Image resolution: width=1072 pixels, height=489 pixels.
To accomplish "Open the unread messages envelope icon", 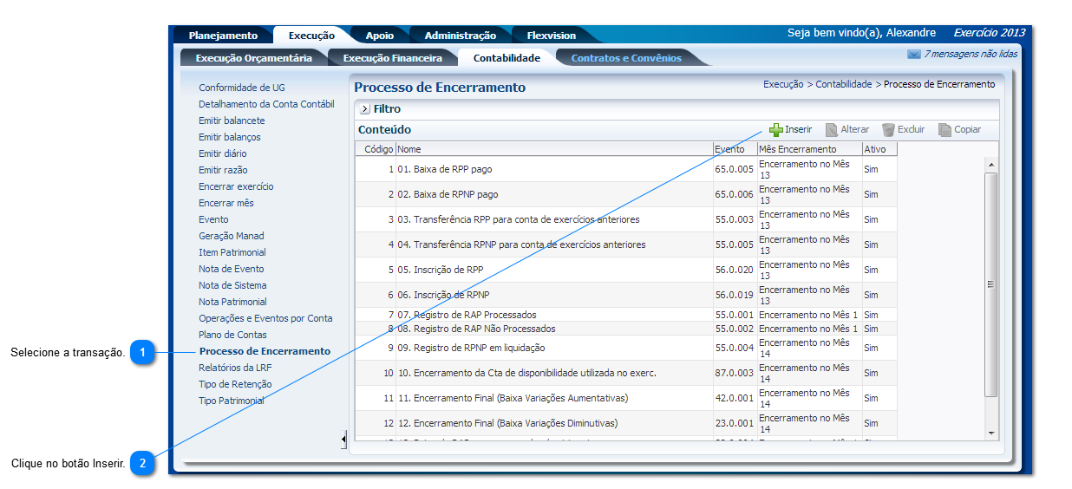I will coord(913,55).
